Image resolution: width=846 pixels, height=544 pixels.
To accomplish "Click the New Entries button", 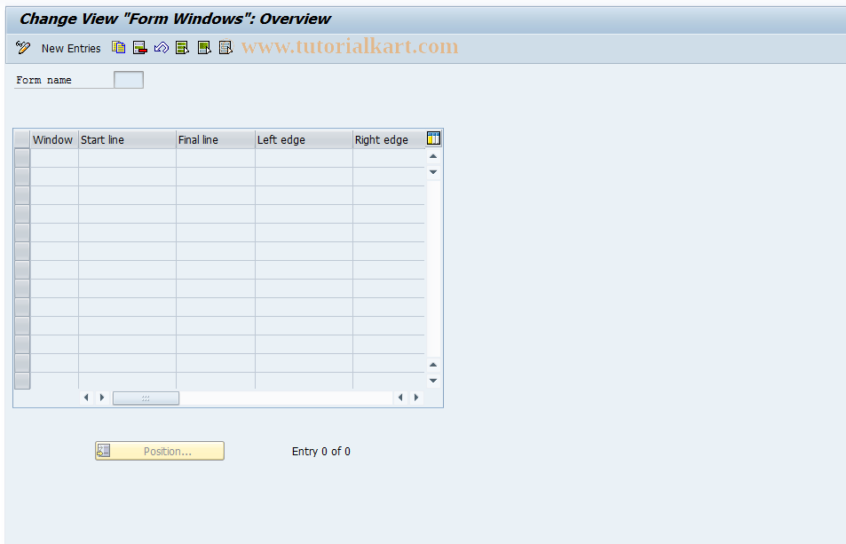I will pos(71,49).
